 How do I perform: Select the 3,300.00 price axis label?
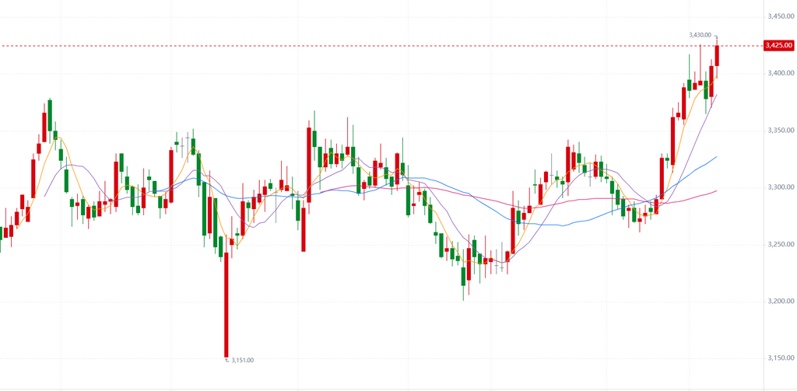pyautogui.click(x=779, y=187)
